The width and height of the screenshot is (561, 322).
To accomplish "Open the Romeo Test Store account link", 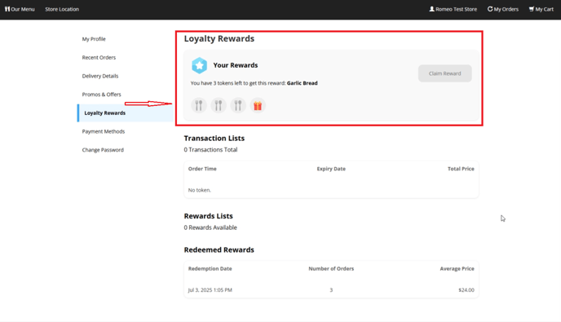I will [453, 9].
